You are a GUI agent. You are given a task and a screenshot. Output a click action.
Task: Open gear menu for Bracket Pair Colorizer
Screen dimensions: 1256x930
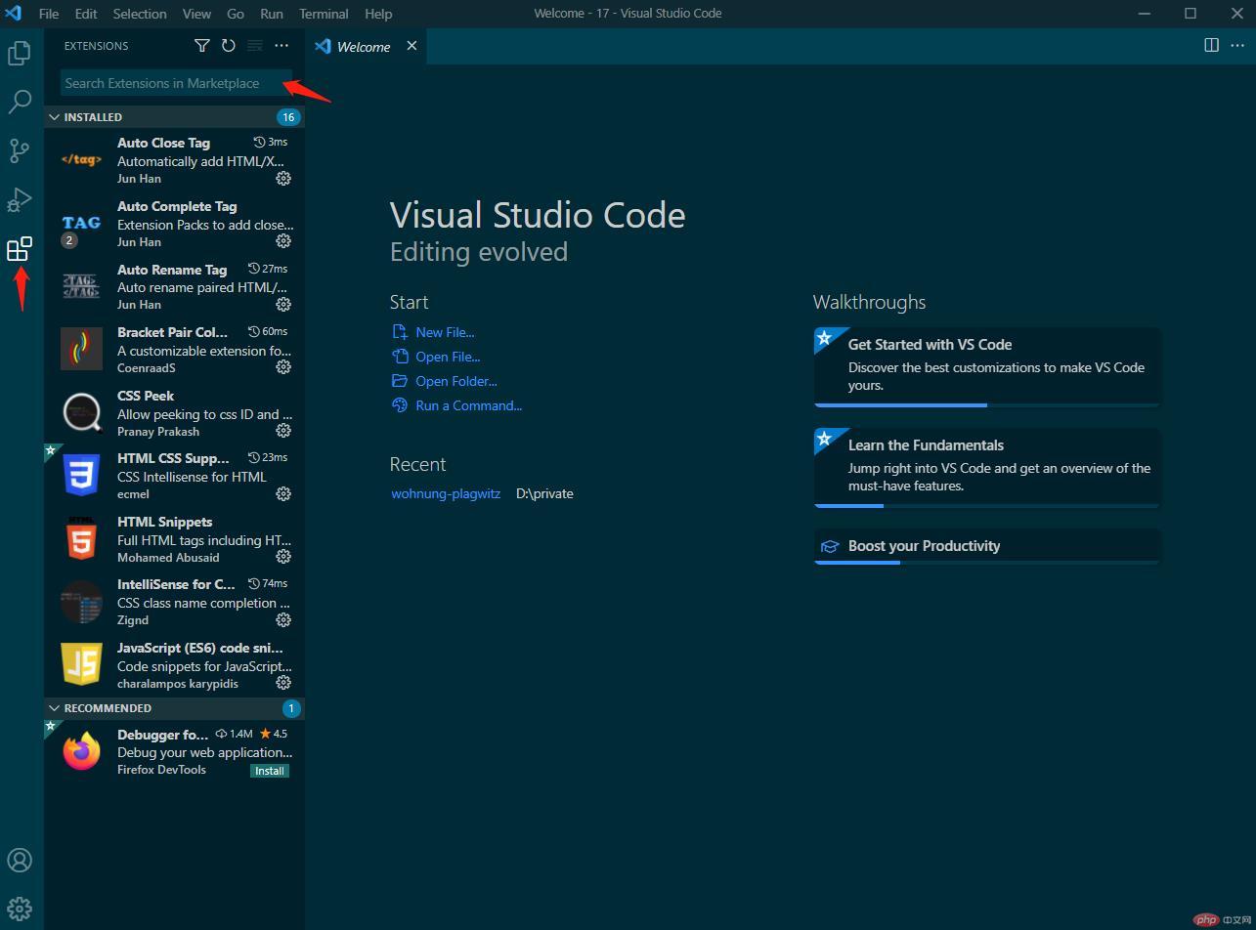283,367
